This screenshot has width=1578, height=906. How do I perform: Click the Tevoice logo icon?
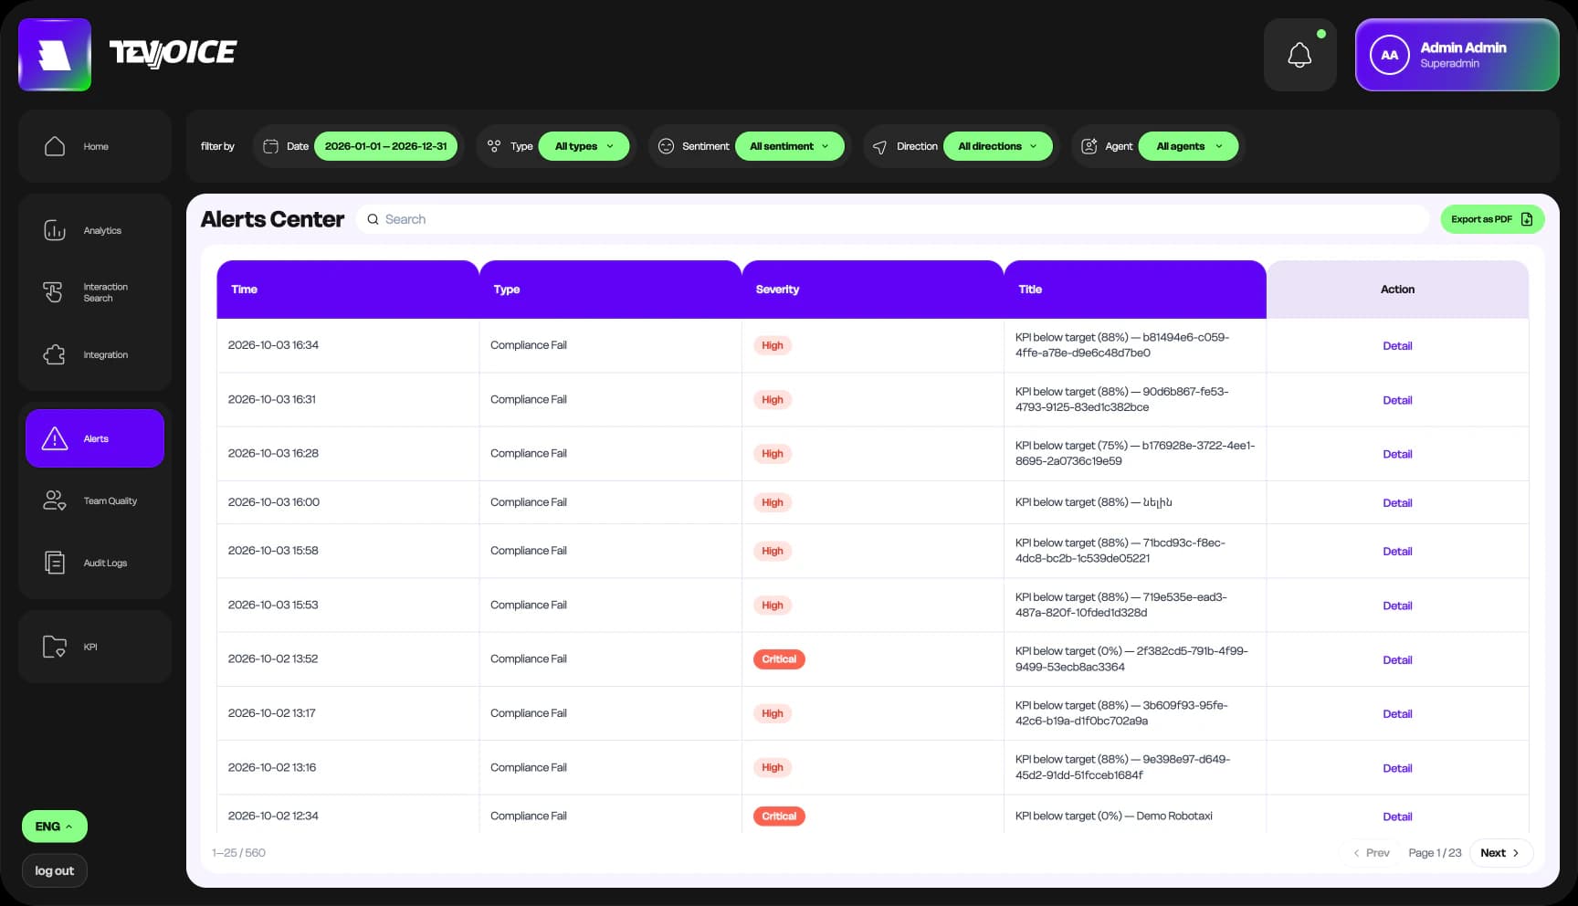(55, 55)
